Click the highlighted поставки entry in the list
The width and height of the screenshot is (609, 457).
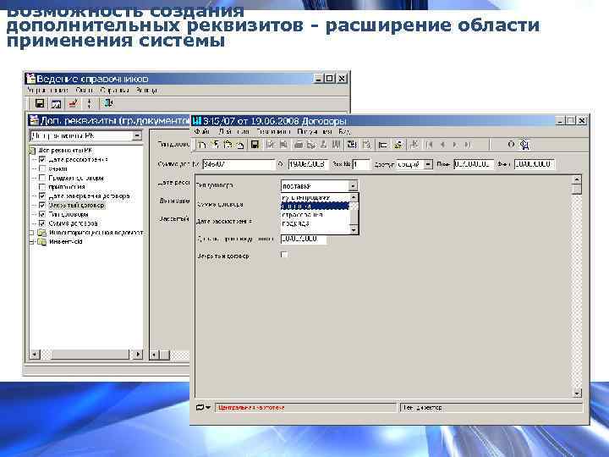[315, 206]
